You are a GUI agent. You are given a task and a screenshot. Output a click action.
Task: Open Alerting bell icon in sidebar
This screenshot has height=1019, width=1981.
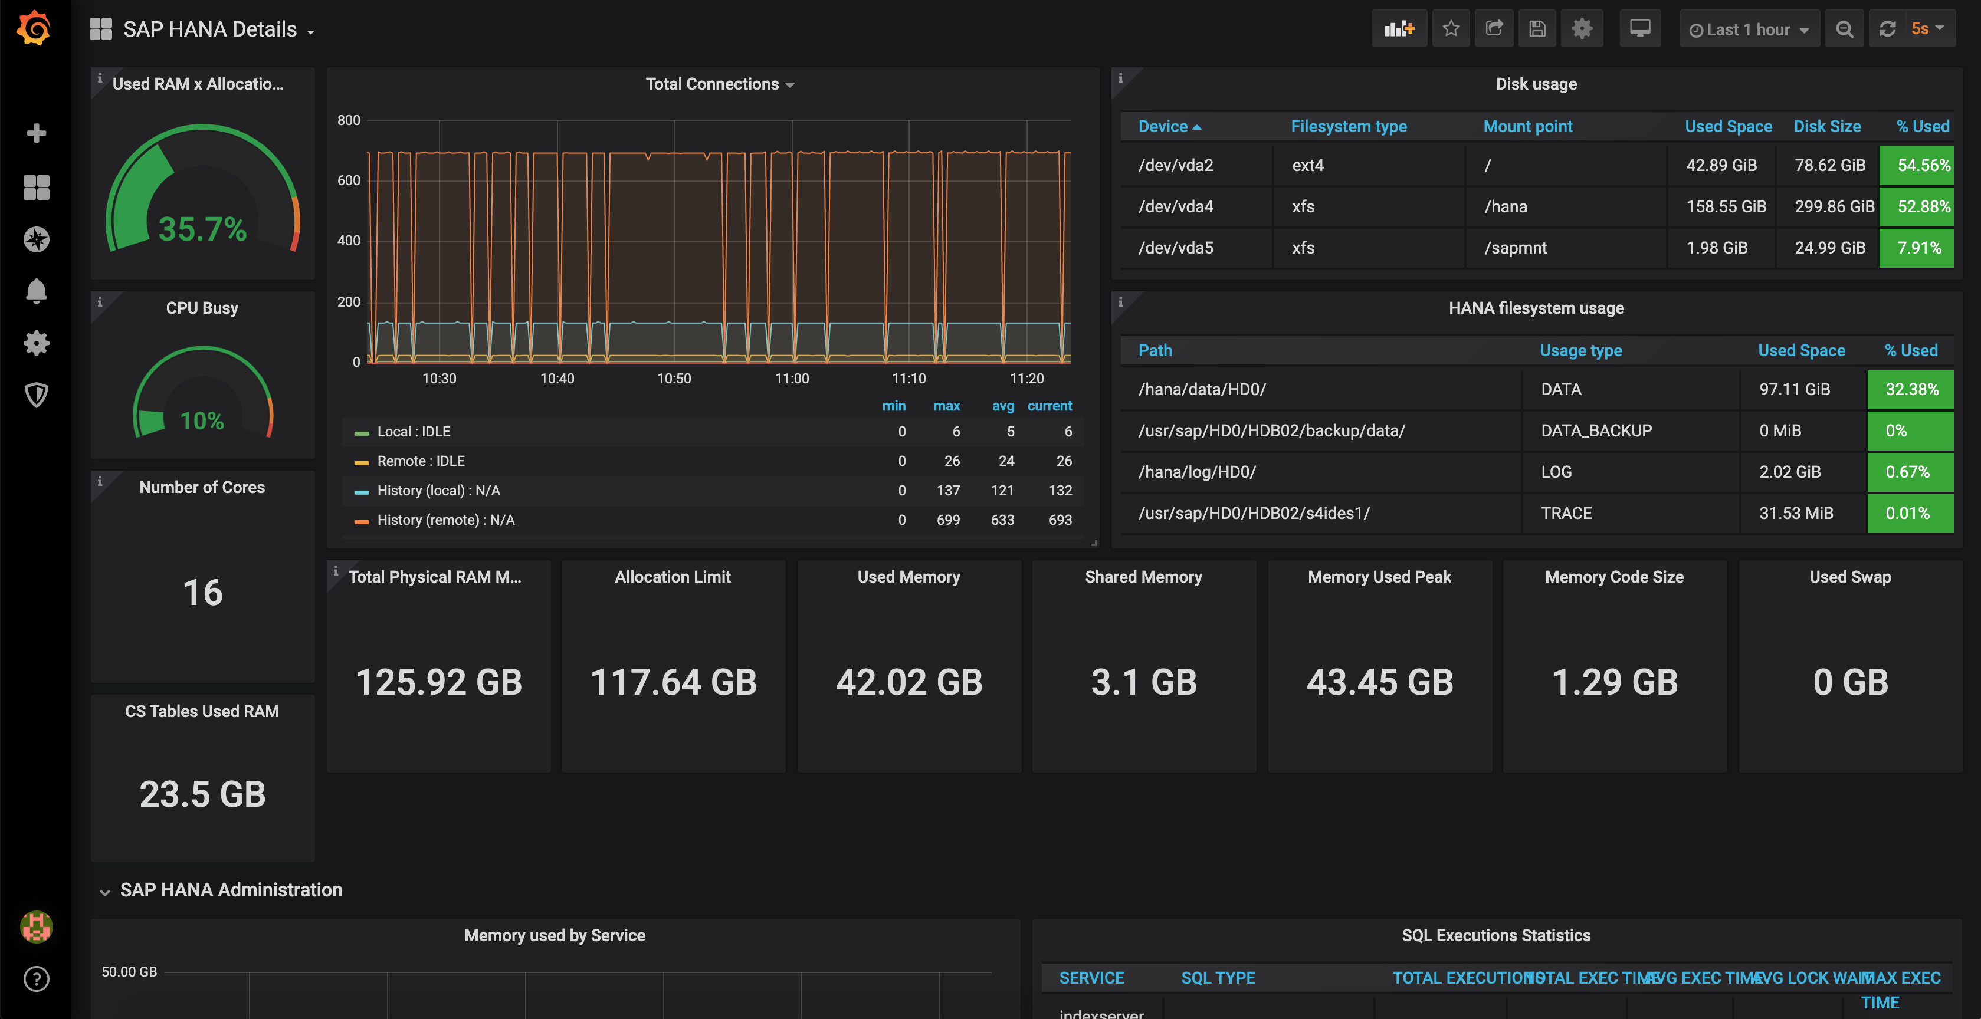pyautogui.click(x=36, y=291)
